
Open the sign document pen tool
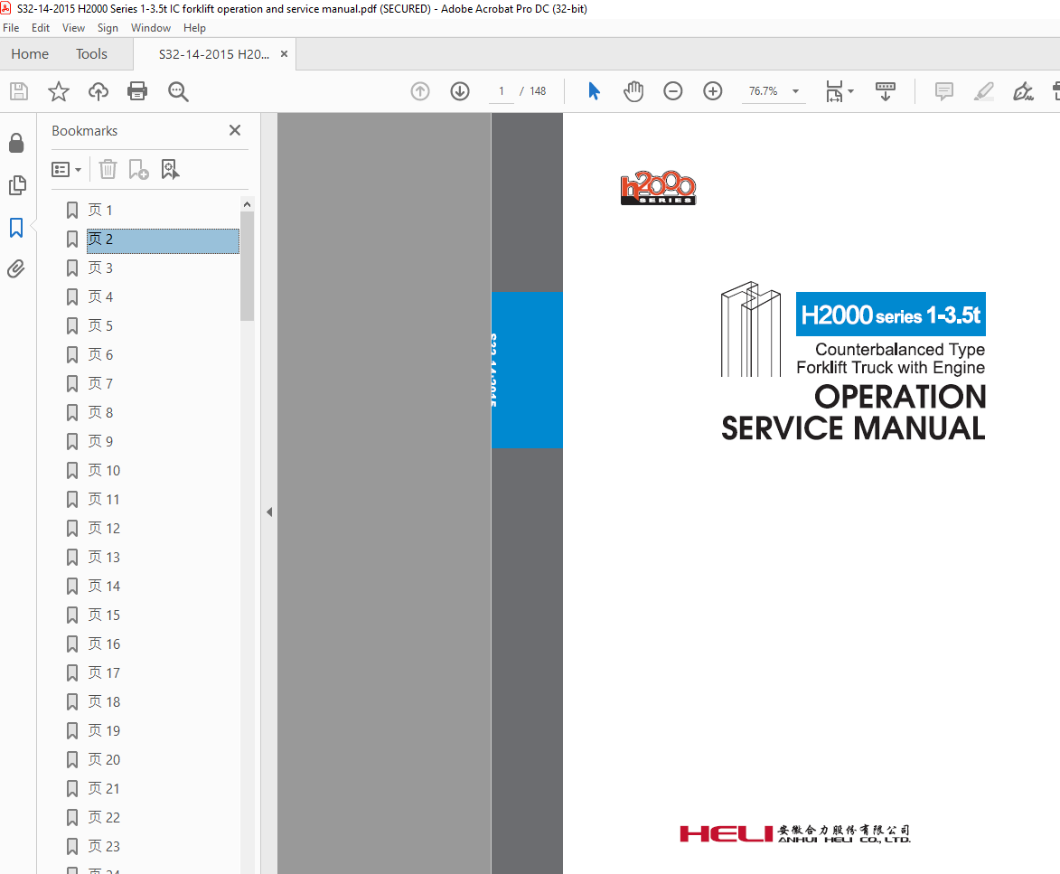(x=1023, y=91)
